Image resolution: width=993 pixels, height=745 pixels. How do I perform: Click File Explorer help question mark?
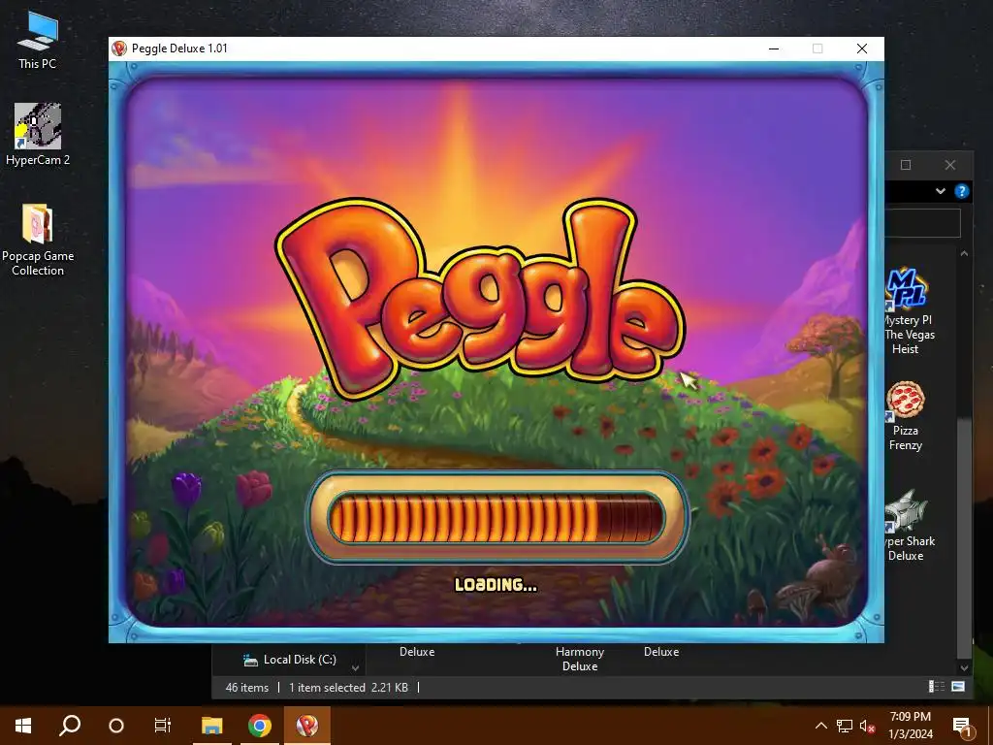click(x=961, y=191)
